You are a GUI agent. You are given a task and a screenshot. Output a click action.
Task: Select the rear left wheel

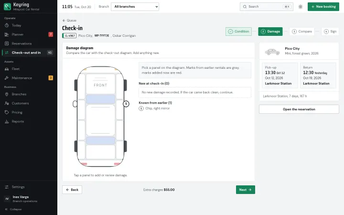pos(76,146)
